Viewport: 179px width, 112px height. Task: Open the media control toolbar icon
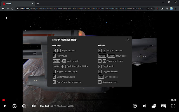click(x=167, y=9)
